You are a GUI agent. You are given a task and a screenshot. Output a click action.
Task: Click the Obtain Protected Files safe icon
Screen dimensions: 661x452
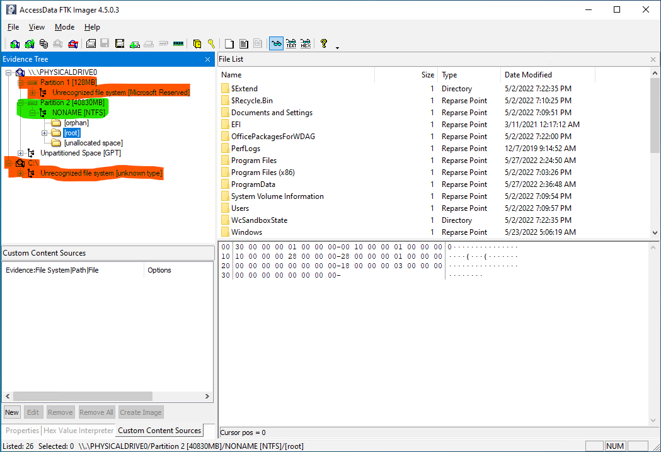point(197,43)
